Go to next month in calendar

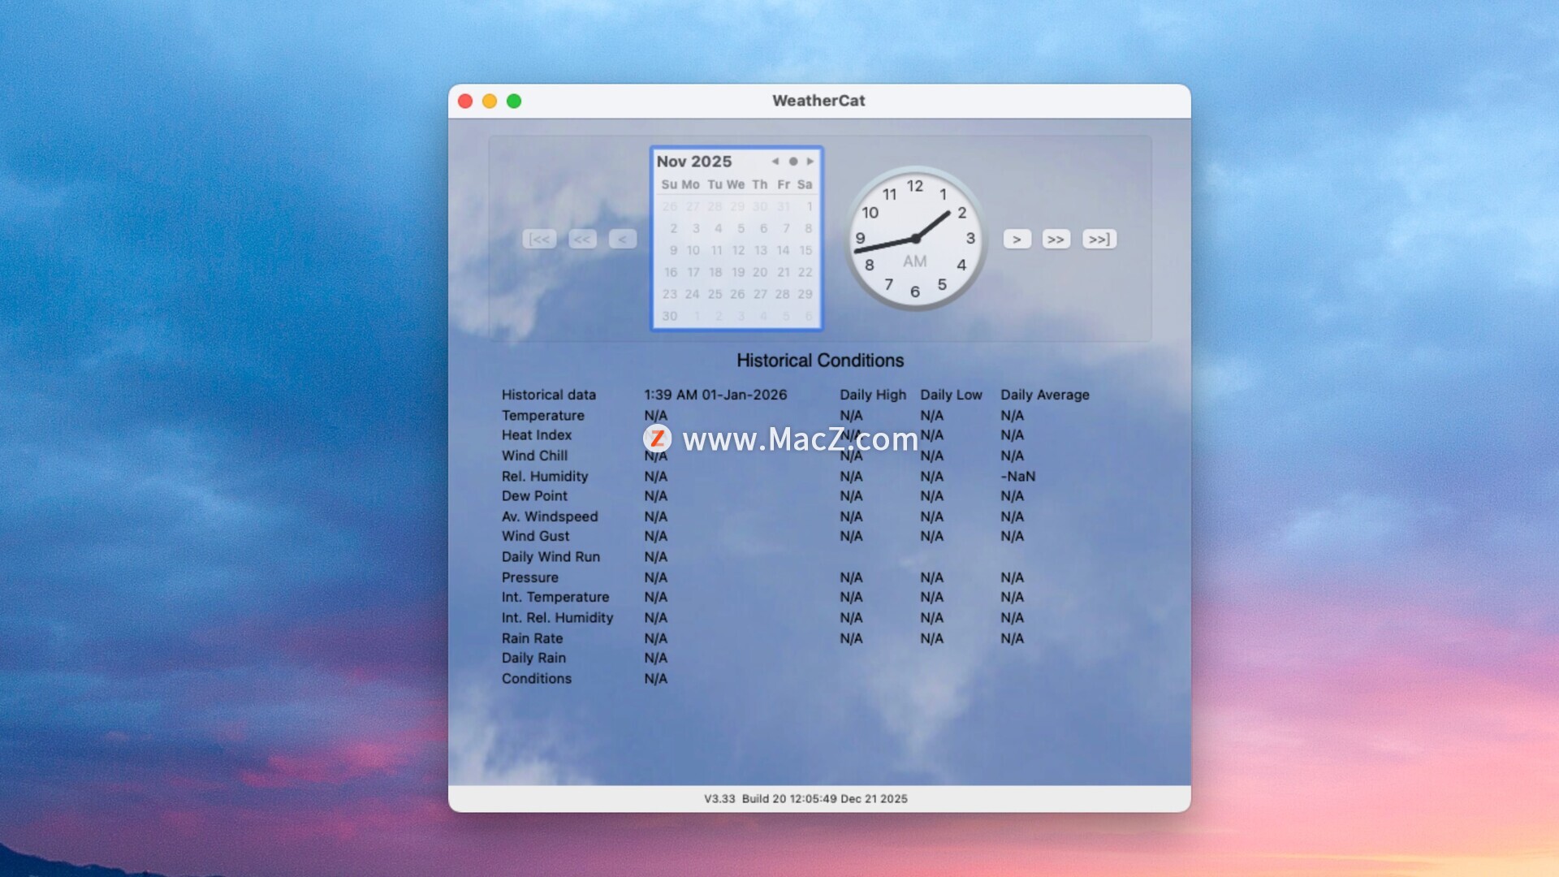[810, 162]
